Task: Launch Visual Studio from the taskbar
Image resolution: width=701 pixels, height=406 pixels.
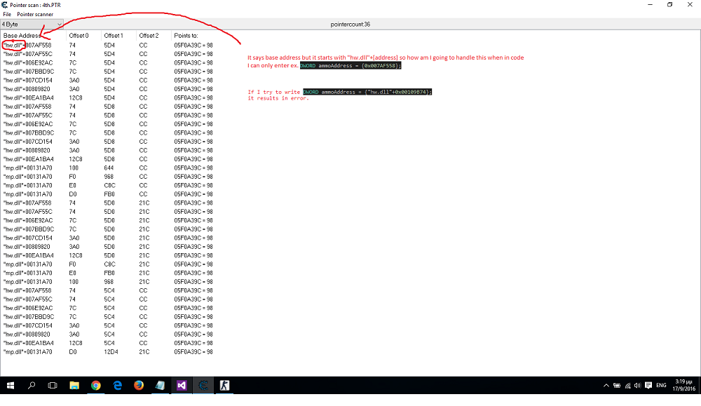Action: point(182,385)
